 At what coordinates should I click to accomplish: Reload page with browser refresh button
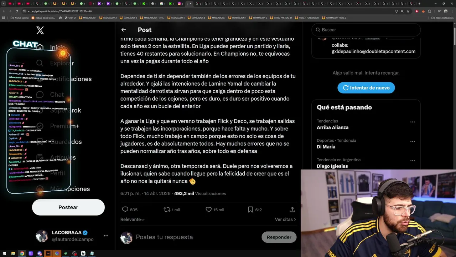click(x=16, y=11)
